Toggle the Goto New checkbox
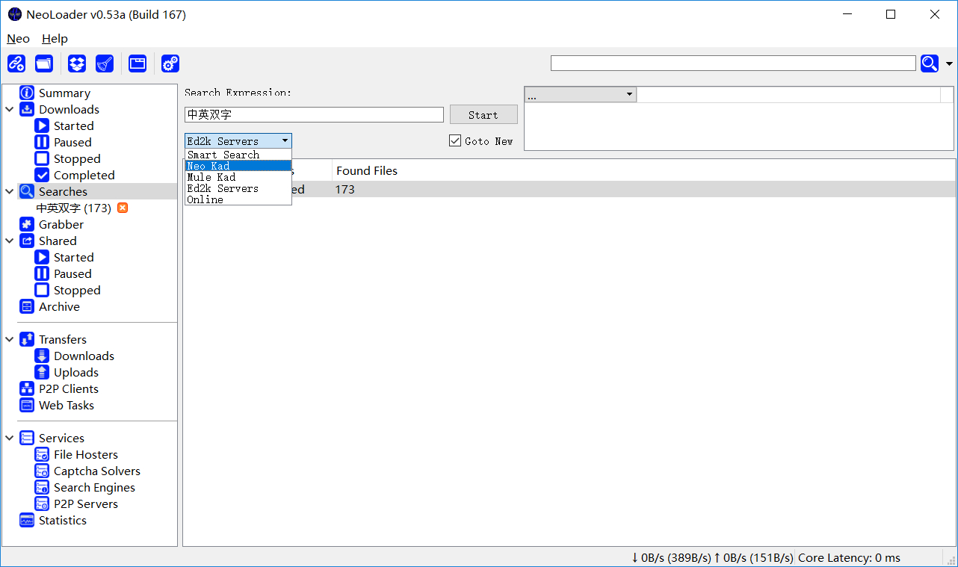 coord(455,140)
